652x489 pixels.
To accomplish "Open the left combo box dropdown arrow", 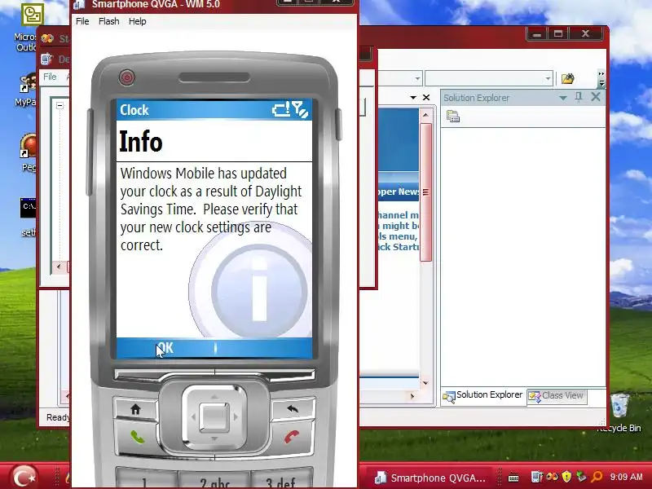I will click(x=417, y=78).
